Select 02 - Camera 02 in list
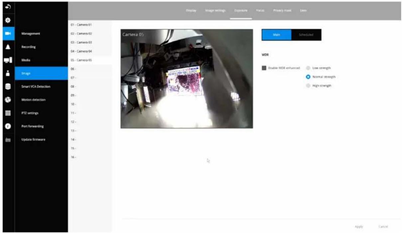 (90, 34)
